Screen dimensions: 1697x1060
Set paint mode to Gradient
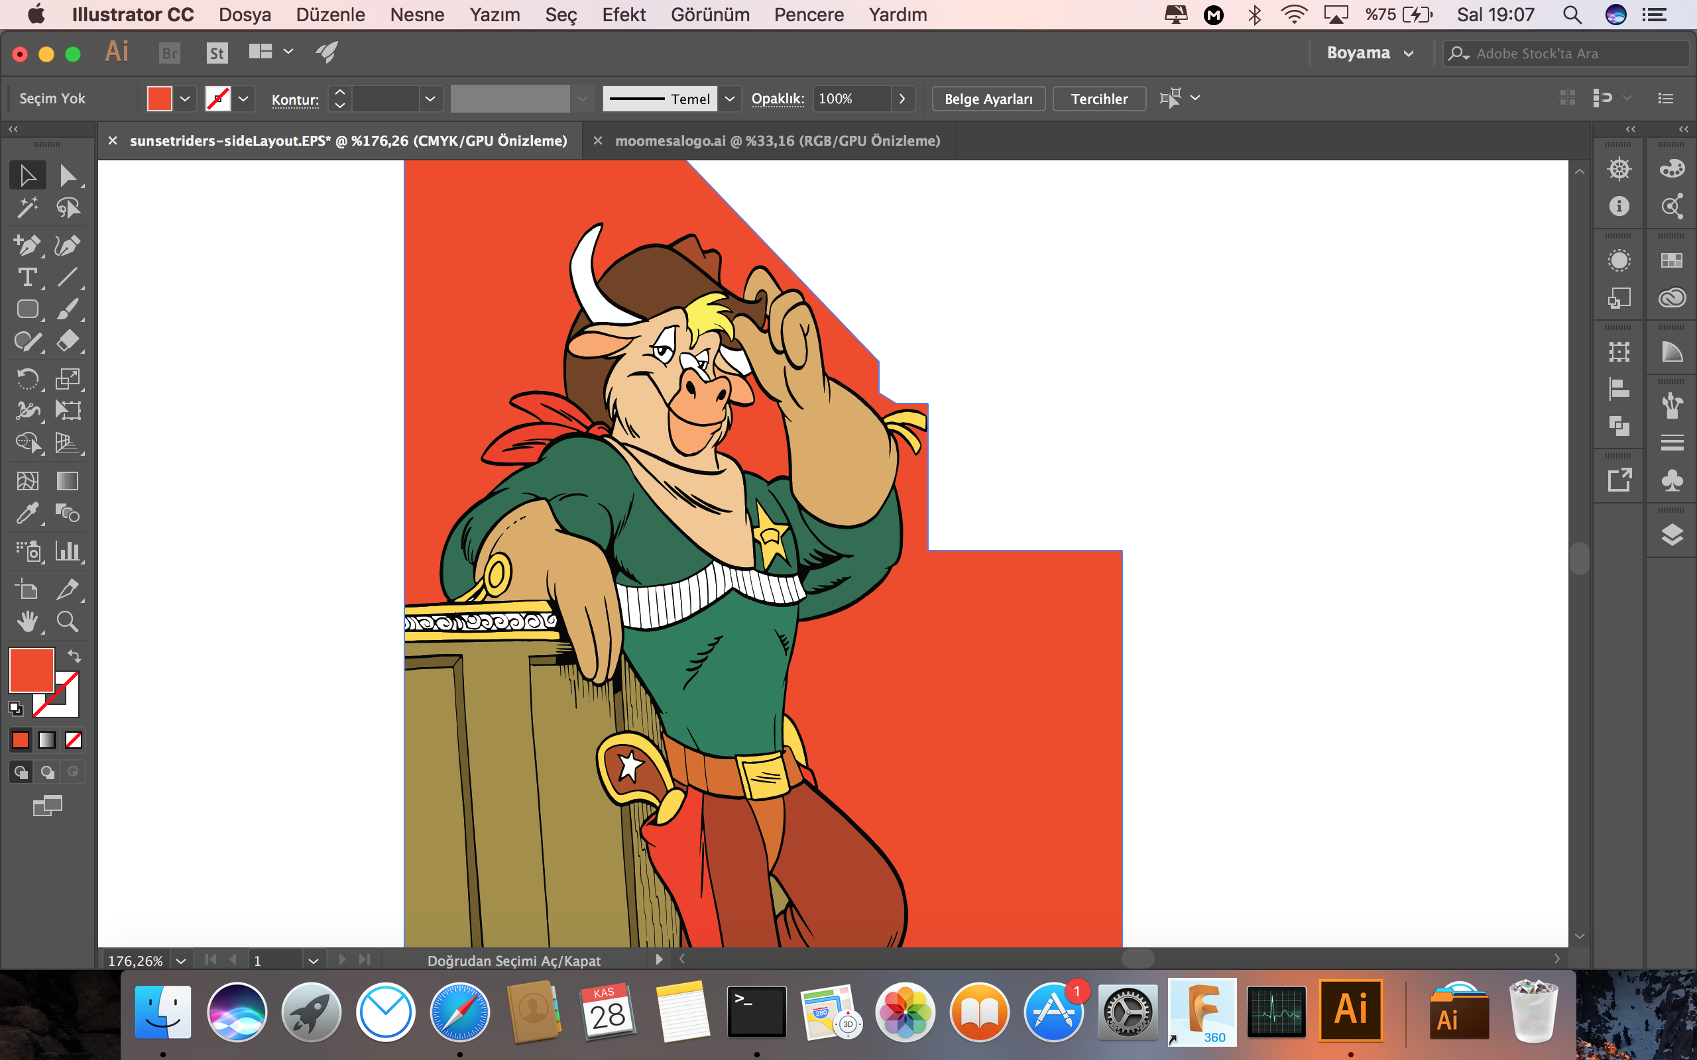(x=47, y=740)
